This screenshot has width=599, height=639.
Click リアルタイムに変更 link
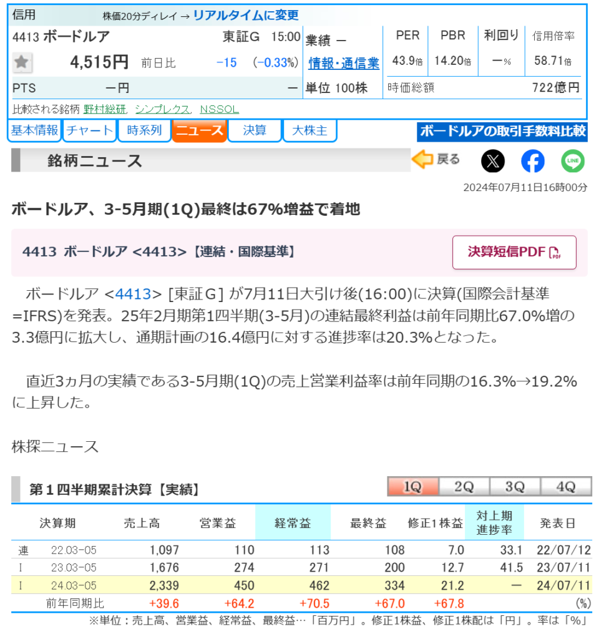[x=246, y=16]
